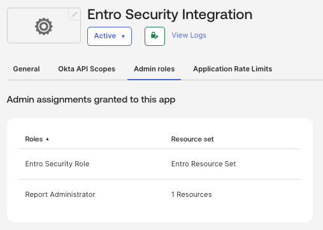Viewport: 323px width, 230px height.
Task: Open the Application Rate Limits tab
Action: (x=233, y=69)
